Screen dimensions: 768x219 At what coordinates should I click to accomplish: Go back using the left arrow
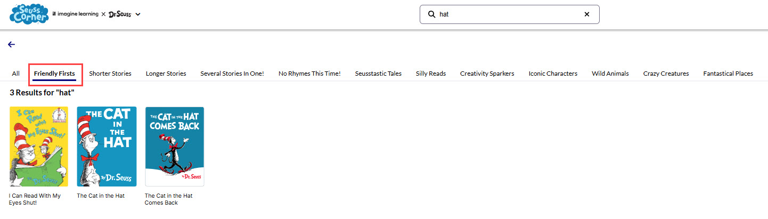tap(11, 45)
